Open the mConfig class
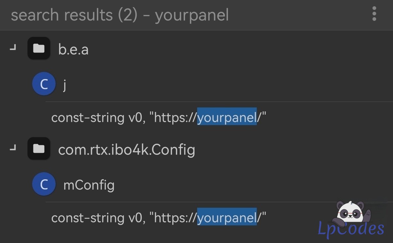The image size is (393, 243). point(89,185)
